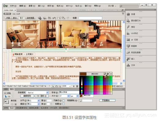Screen dimensions: 160x121
Task: Open the 服务器行为 panel icon
Action: 128,21
